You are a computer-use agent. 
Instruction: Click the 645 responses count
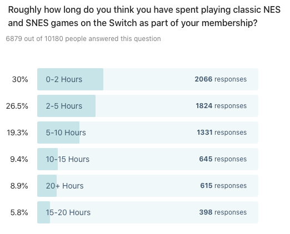[x=223, y=159]
